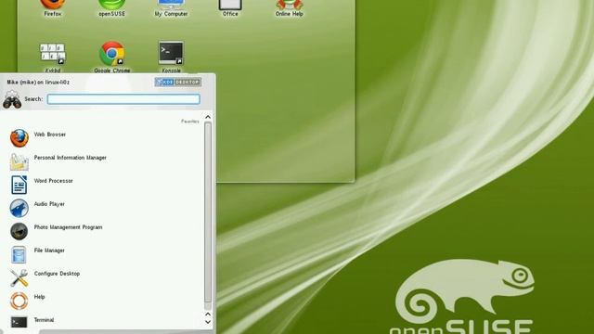Click the Help lifebuoy icon
The height and width of the screenshot is (334, 594).
(19, 301)
